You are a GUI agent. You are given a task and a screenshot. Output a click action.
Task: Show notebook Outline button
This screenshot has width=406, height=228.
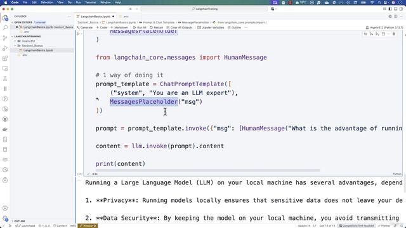point(234,27)
